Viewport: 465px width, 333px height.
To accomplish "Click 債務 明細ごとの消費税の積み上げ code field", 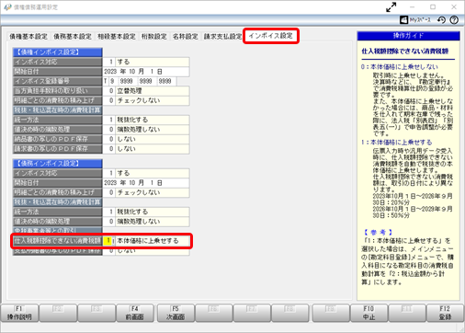I will click(109, 192).
